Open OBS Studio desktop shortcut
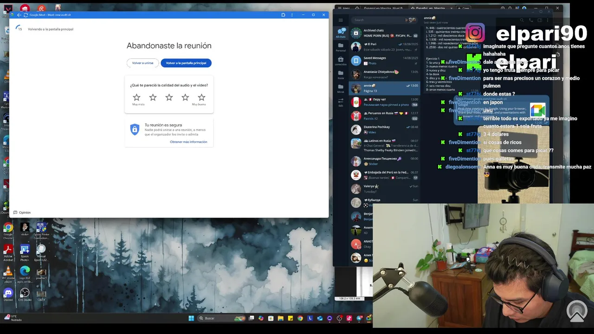The width and height of the screenshot is (594, 334). pos(25,295)
